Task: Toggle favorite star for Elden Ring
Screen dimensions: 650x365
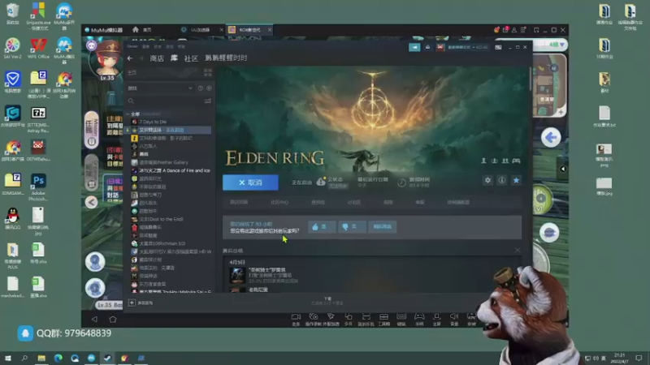Action: click(516, 180)
